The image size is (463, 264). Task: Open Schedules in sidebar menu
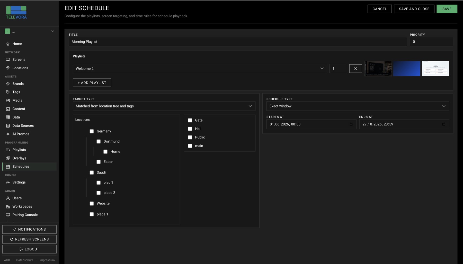click(29, 167)
